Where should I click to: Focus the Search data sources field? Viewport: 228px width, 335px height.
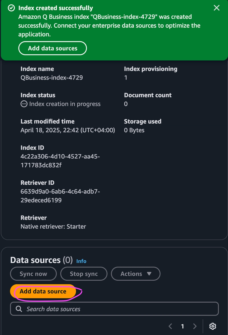click(114, 309)
